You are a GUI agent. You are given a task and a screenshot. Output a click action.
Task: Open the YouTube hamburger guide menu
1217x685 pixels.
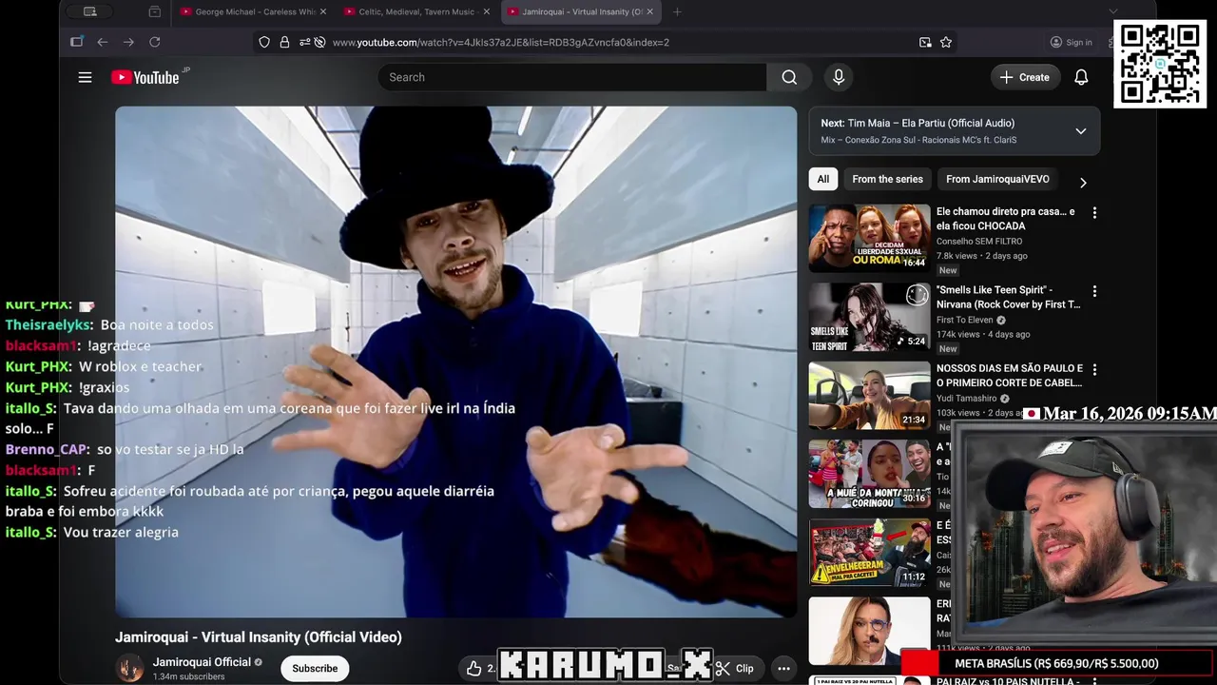coord(85,77)
